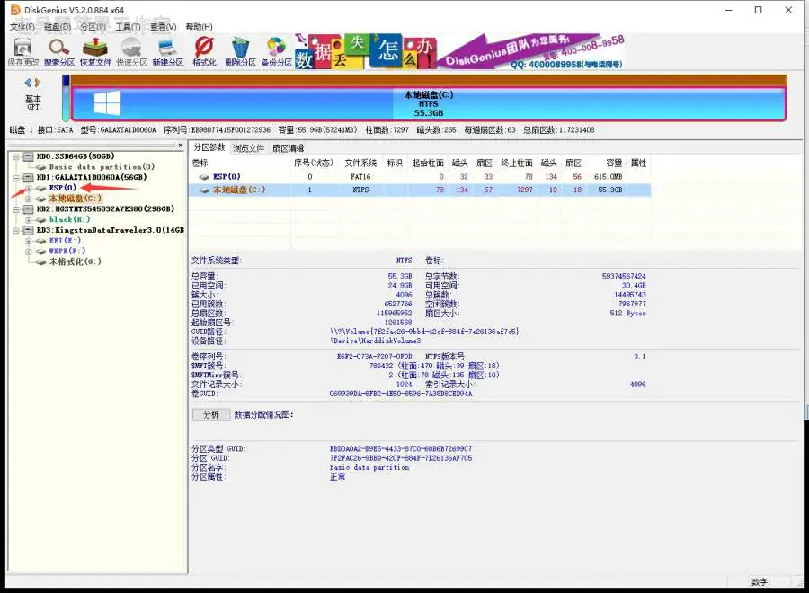Collapse the HD1:GALAXTA1D0060A tree node

16,177
